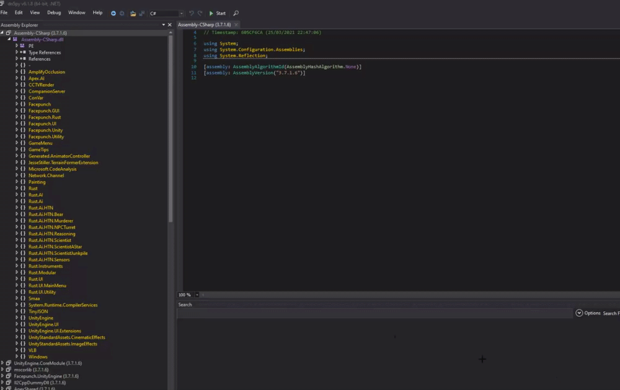The height and width of the screenshot is (390, 620).
Task: Close the Assembly Explorer panel
Action: 170,25
